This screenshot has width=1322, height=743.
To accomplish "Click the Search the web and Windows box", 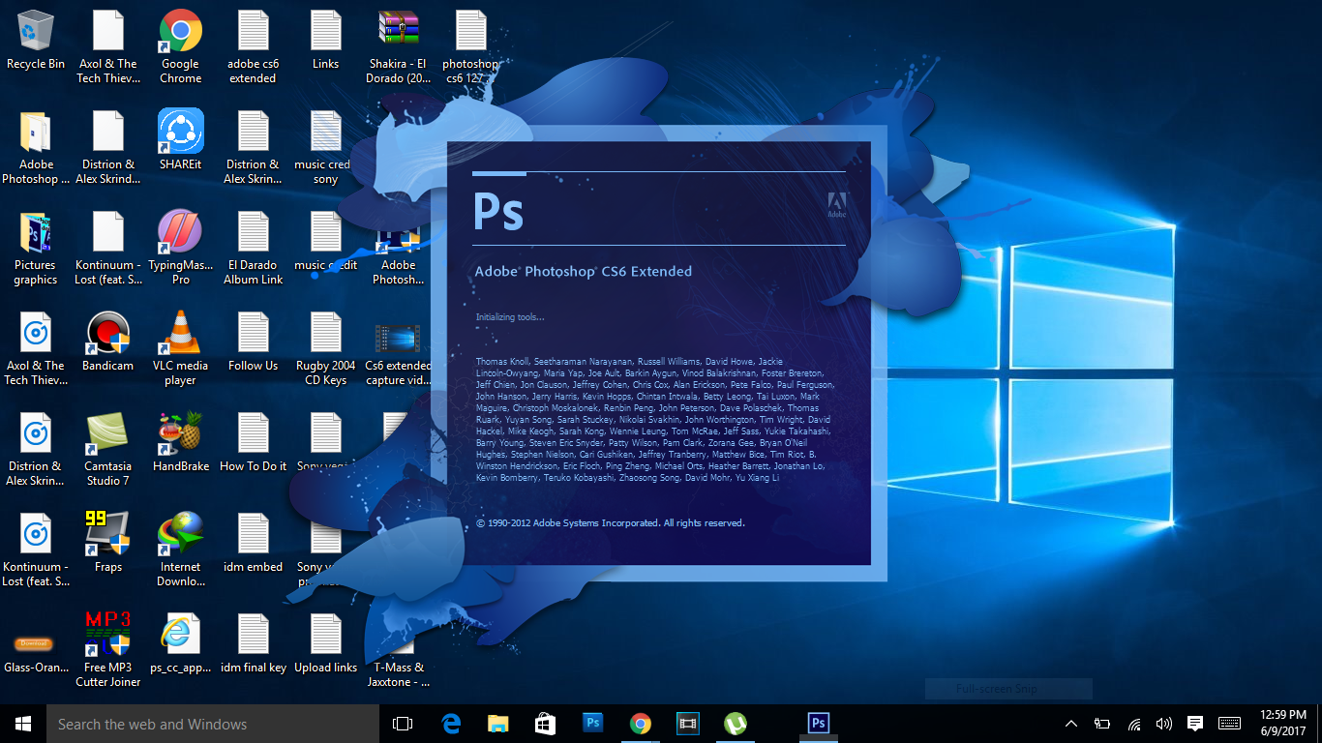I will click(213, 724).
